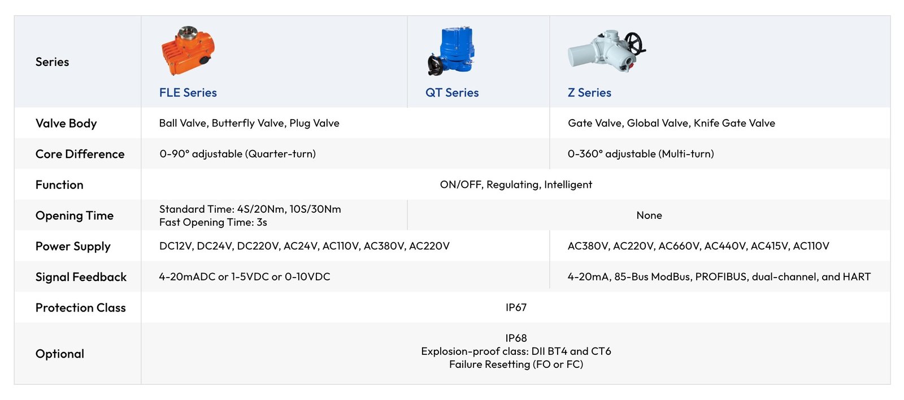The width and height of the screenshot is (904, 400).
Task: Click the blue QT Series actuator image
Action: coord(451,50)
